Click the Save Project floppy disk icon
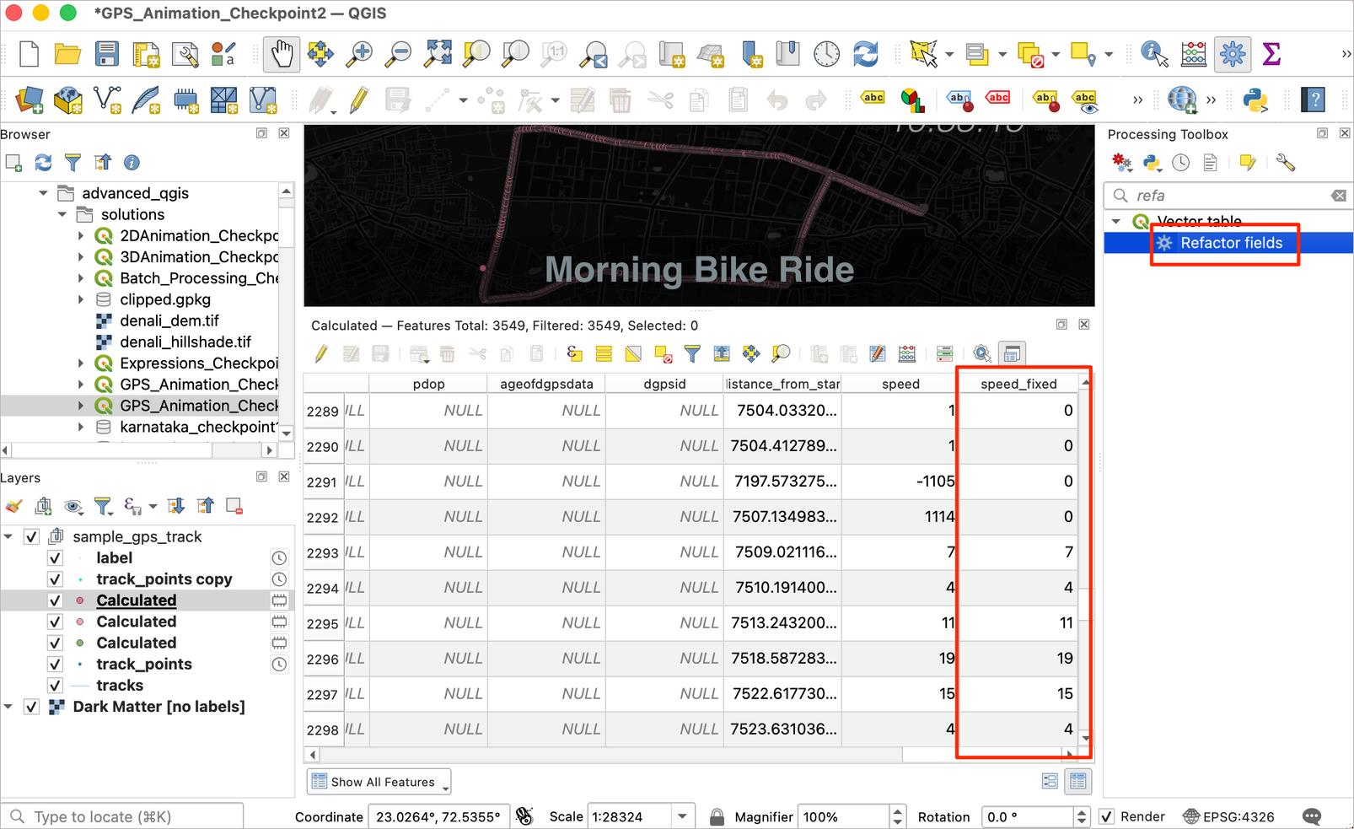The height and width of the screenshot is (829, 1354). [x=107, y=55]
